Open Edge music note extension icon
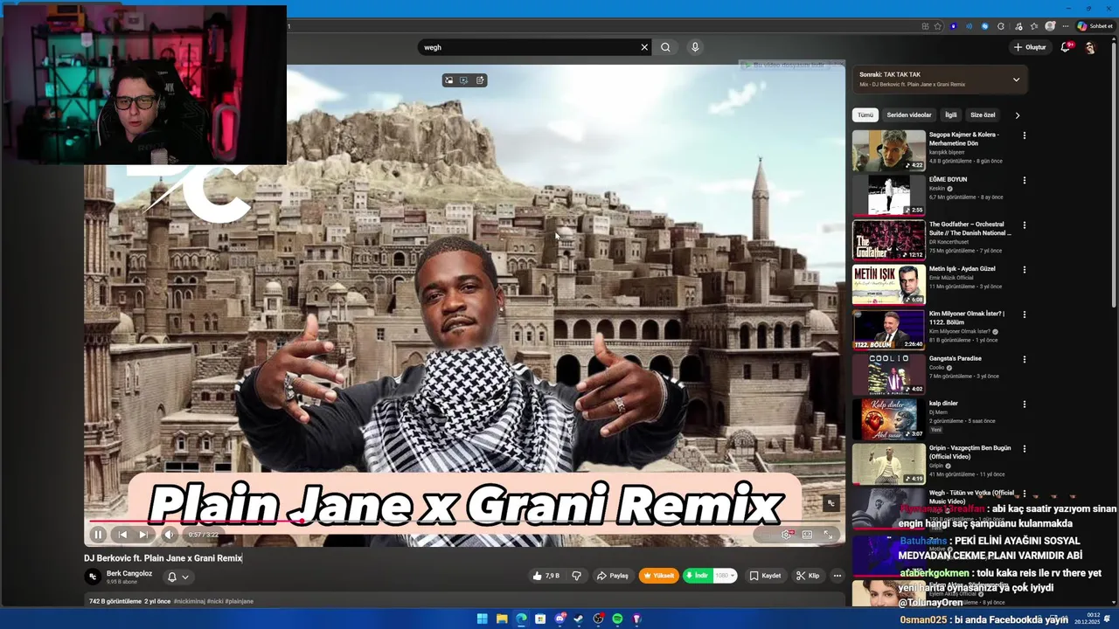This screenshot has width=1119, height=629. (x=1017, y=26)
